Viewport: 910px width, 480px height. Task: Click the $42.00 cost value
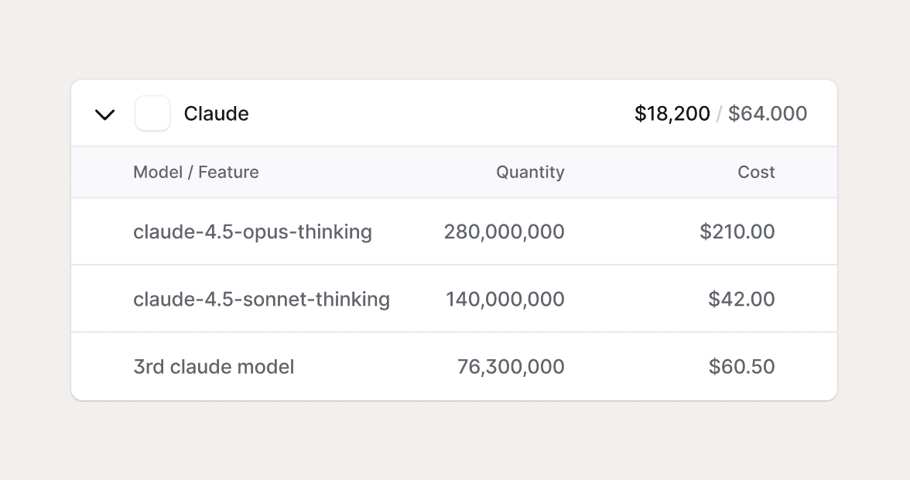click(x=741, y=299)
